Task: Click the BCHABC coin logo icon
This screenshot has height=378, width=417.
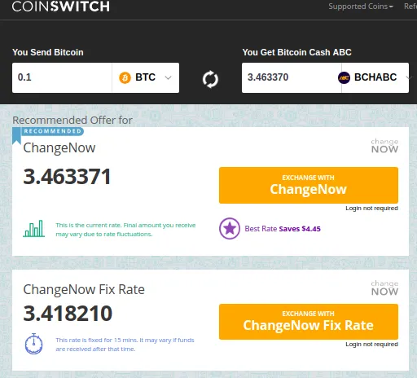Action: 344,78
